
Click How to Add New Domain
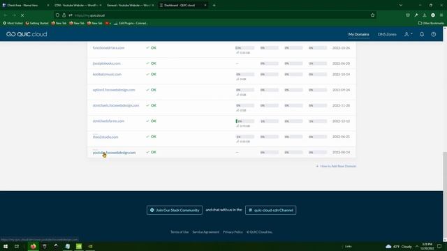336,166
